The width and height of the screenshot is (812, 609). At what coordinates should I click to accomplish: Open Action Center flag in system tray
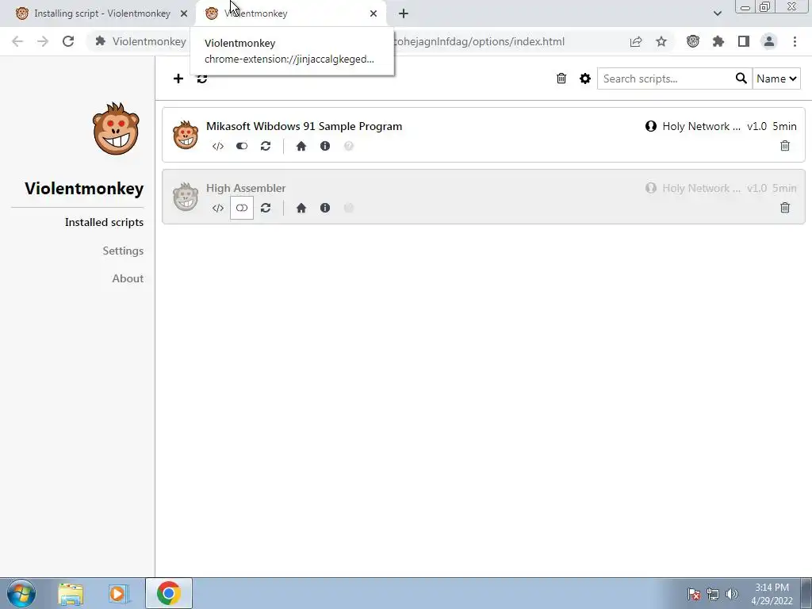[694, 594]
